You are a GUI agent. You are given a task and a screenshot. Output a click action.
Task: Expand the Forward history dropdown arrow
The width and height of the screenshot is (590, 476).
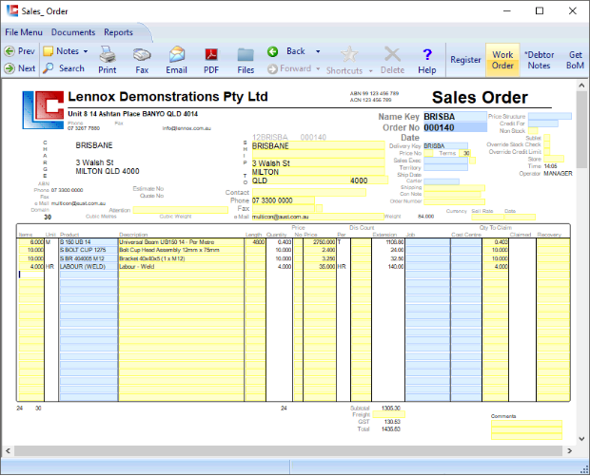click(x=318, y=68)
